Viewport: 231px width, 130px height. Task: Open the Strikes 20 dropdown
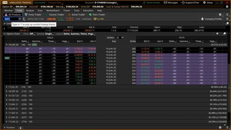coord(122,38)
